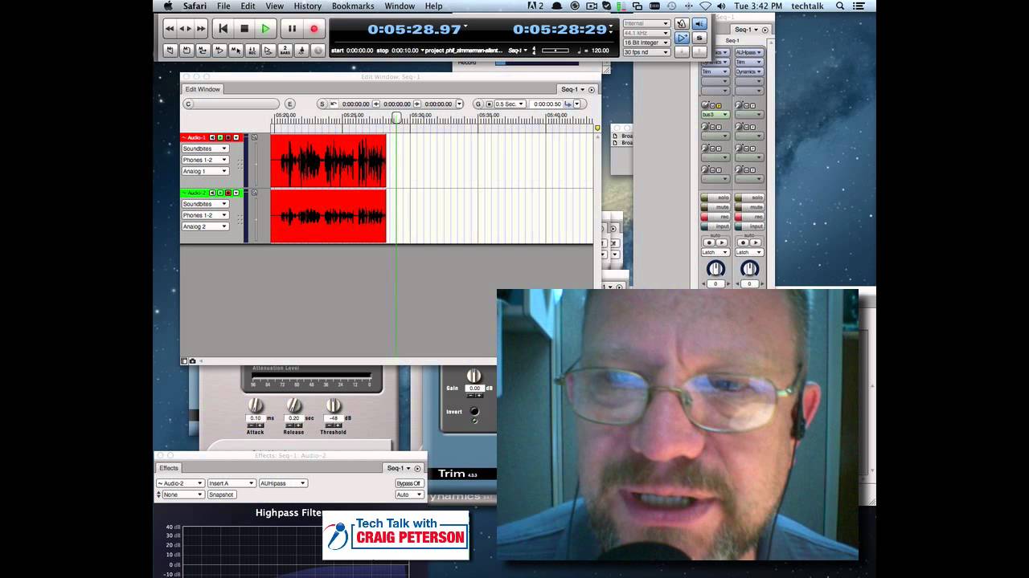Screen dimensions: 1029x578
Task: Click the rewind transport button
Action: coord(170,29)
